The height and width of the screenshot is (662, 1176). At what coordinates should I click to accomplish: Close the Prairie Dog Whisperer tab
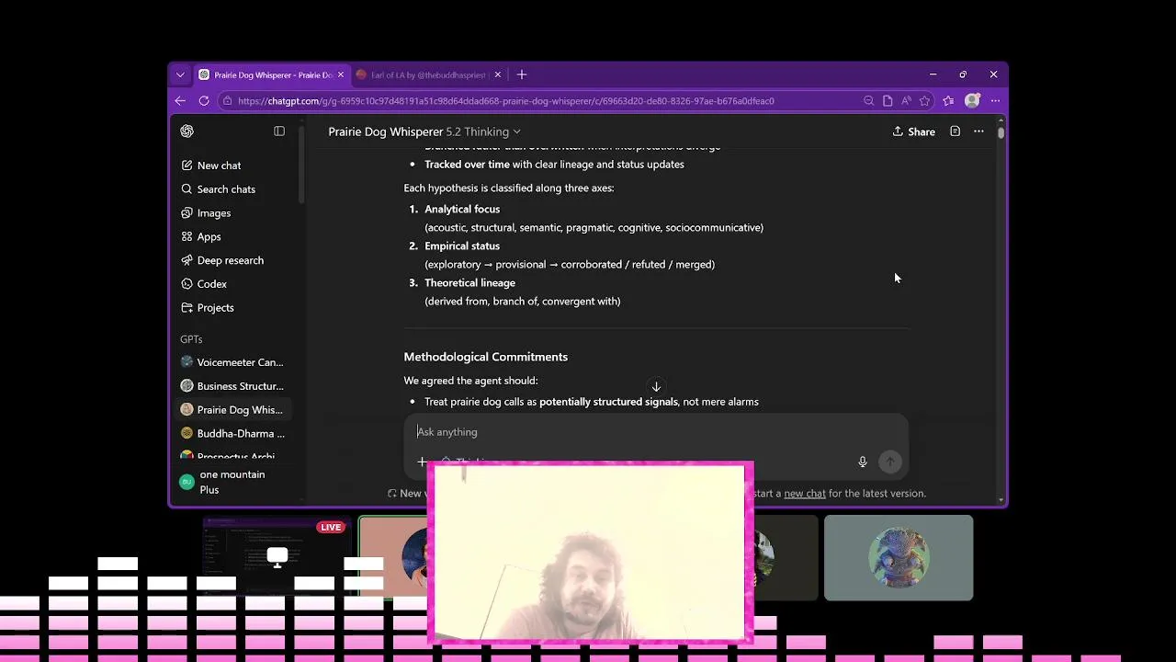[341, 74]
